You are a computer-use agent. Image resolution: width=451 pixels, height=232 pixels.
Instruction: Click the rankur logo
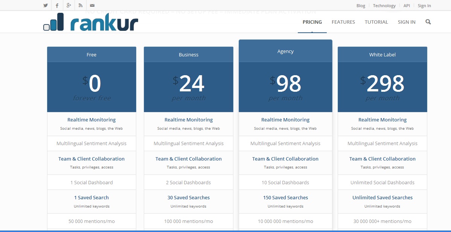[91, 22]
